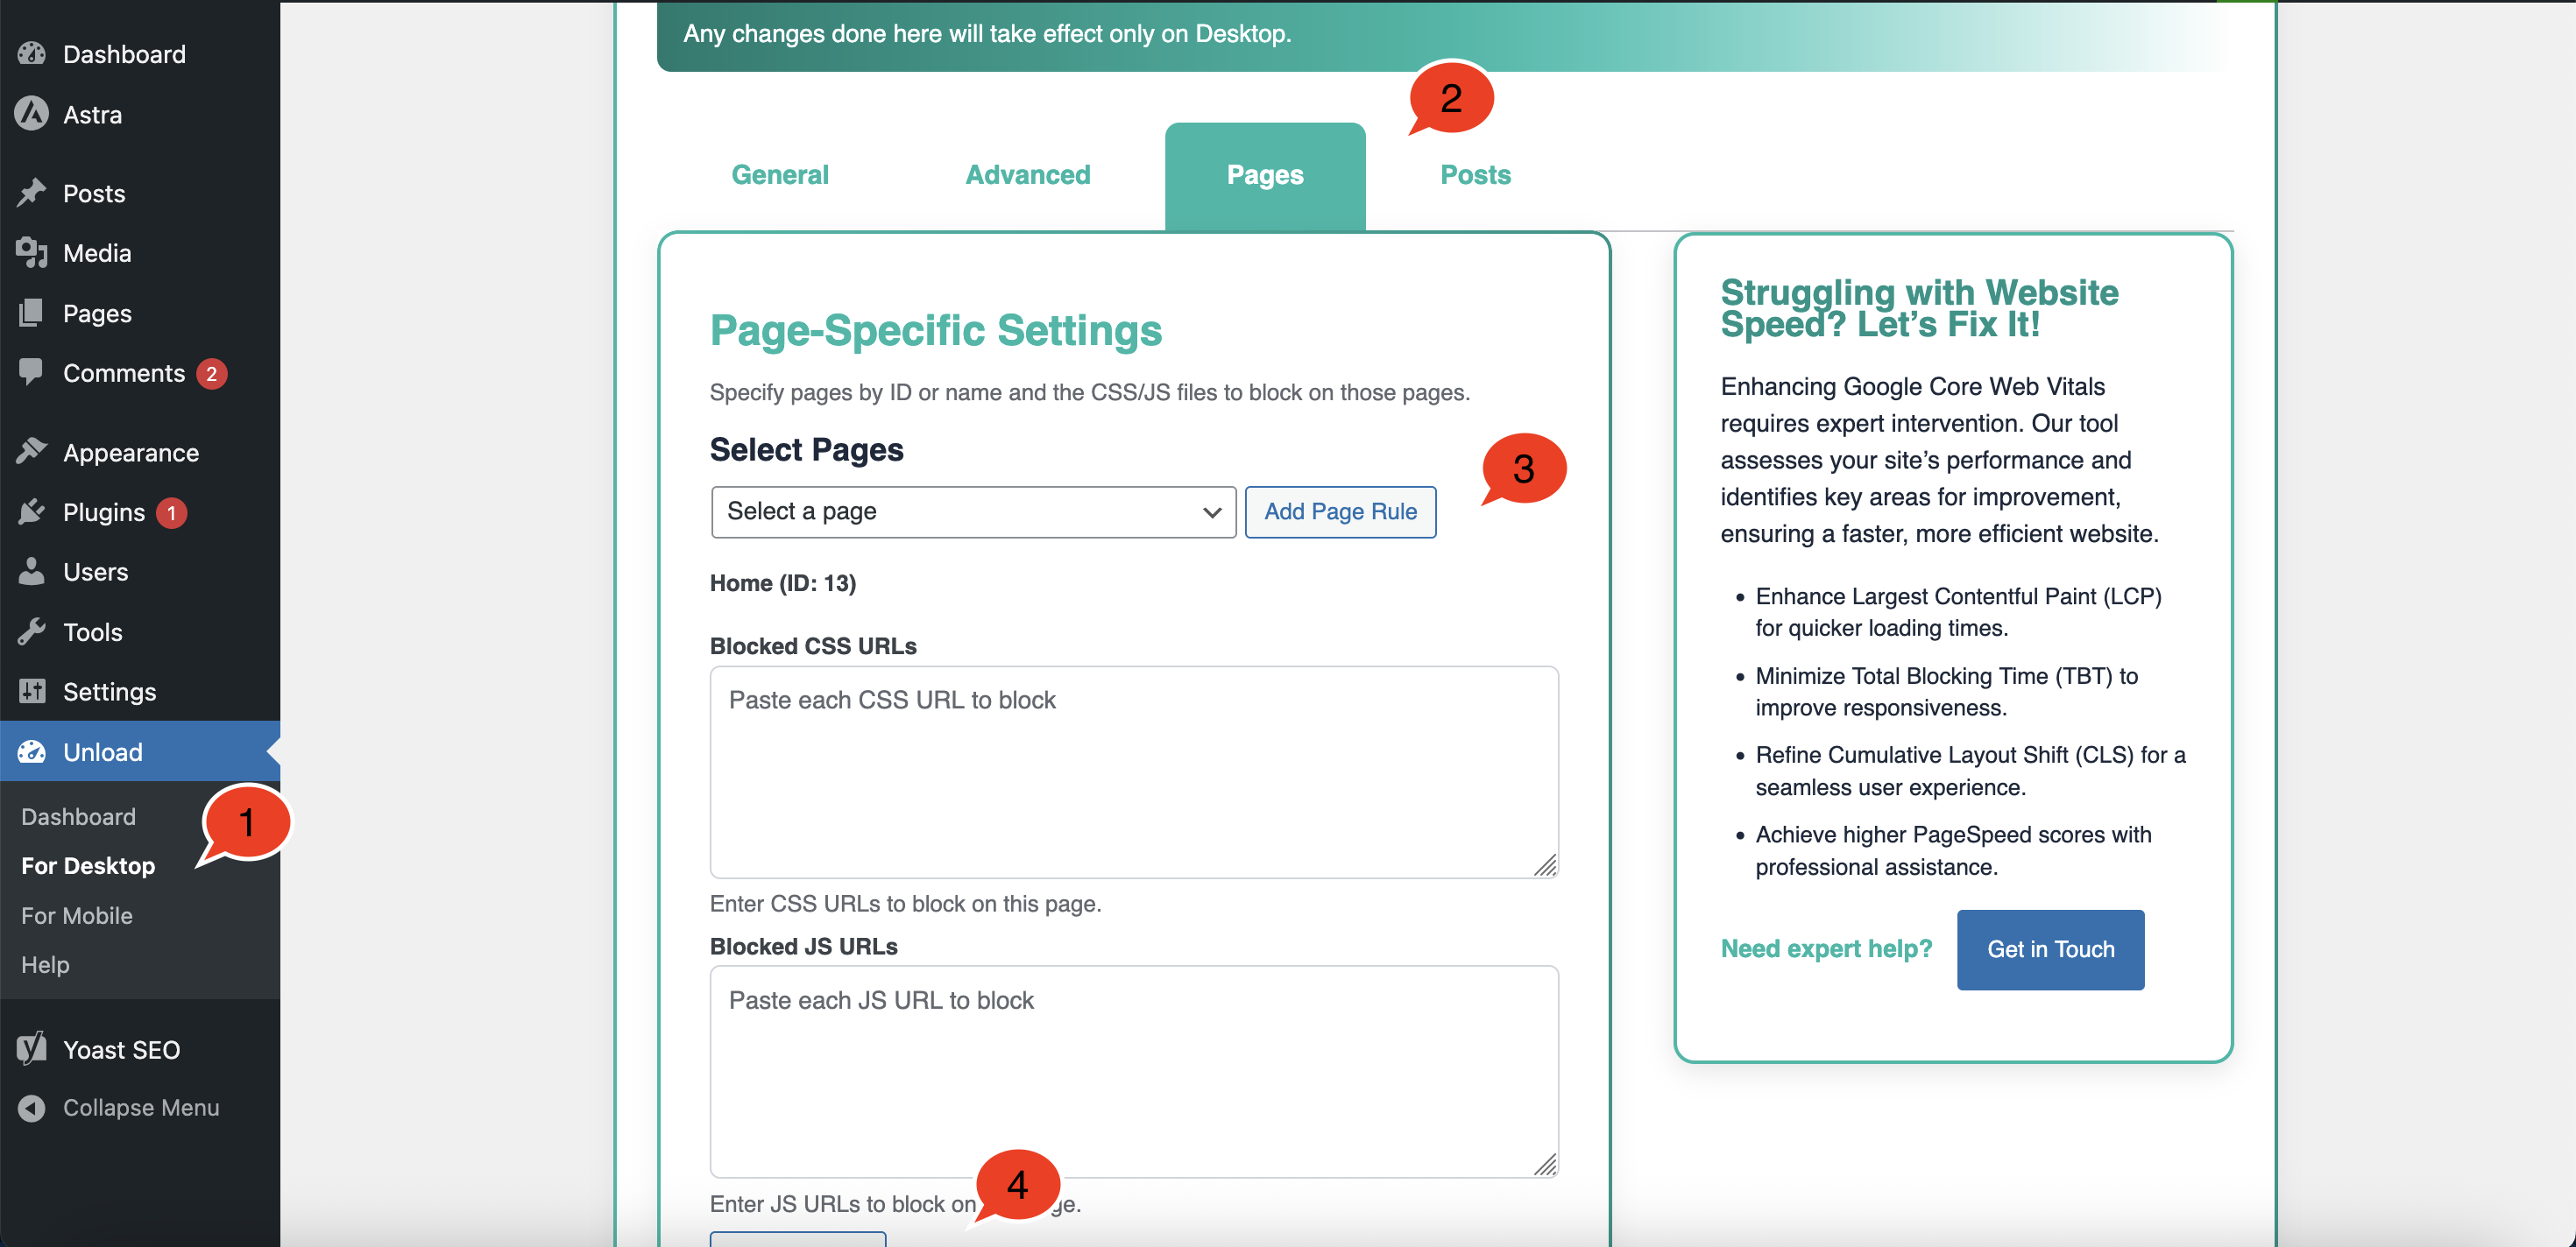2576x1247 pixels.
Task: Click the Astra logo icon
Action: pos(31,114)
